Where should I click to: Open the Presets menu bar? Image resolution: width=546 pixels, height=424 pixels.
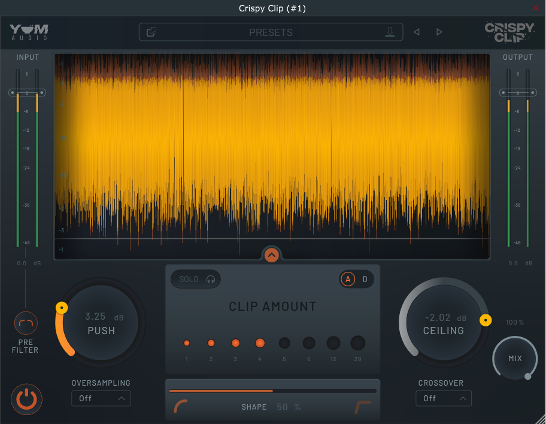[271, 32]
